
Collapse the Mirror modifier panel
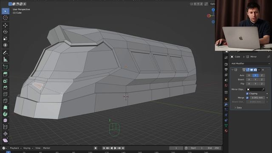pos(232,70)
